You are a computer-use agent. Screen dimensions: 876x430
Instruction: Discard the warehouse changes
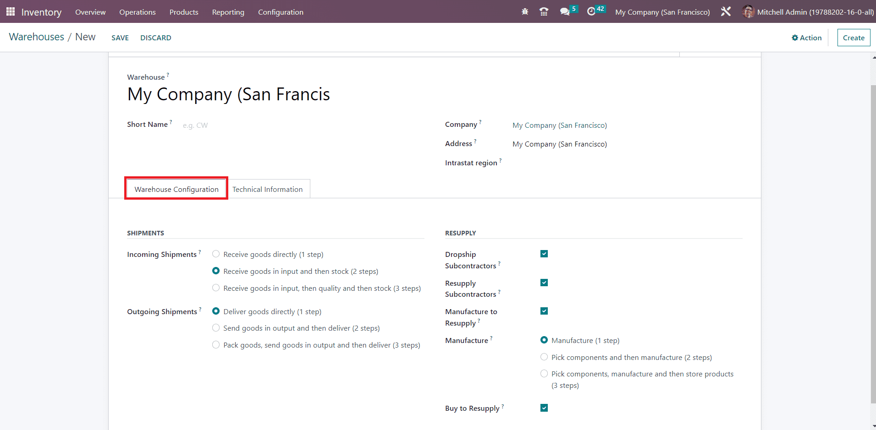(155, 38)
